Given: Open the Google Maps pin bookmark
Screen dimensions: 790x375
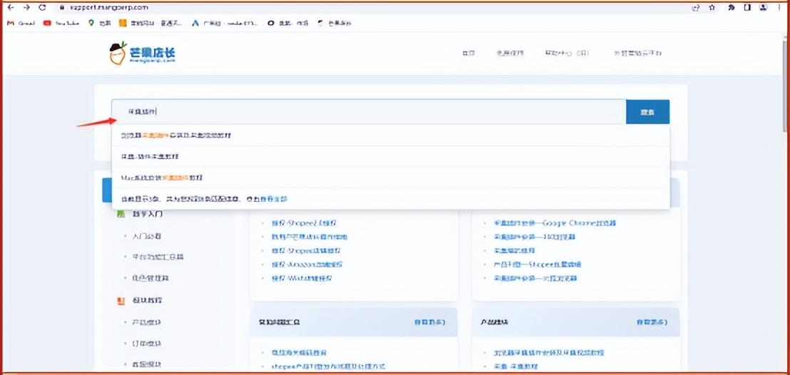Looking at the screenshot, I should click(x=99, y=24).
